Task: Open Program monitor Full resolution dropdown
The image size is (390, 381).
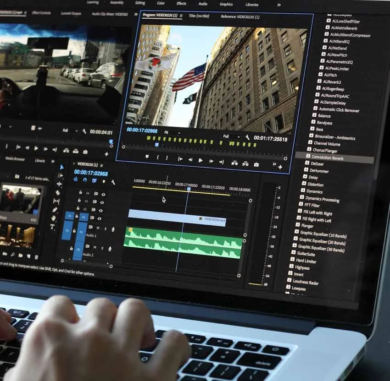Action: click(232, 136)
